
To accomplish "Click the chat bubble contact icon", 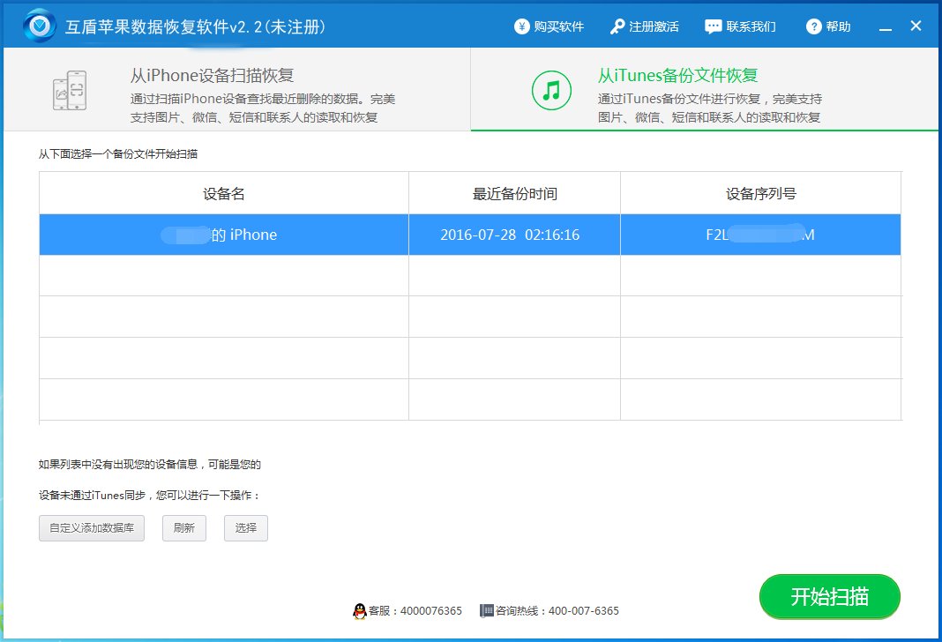I will pos(713,26).
